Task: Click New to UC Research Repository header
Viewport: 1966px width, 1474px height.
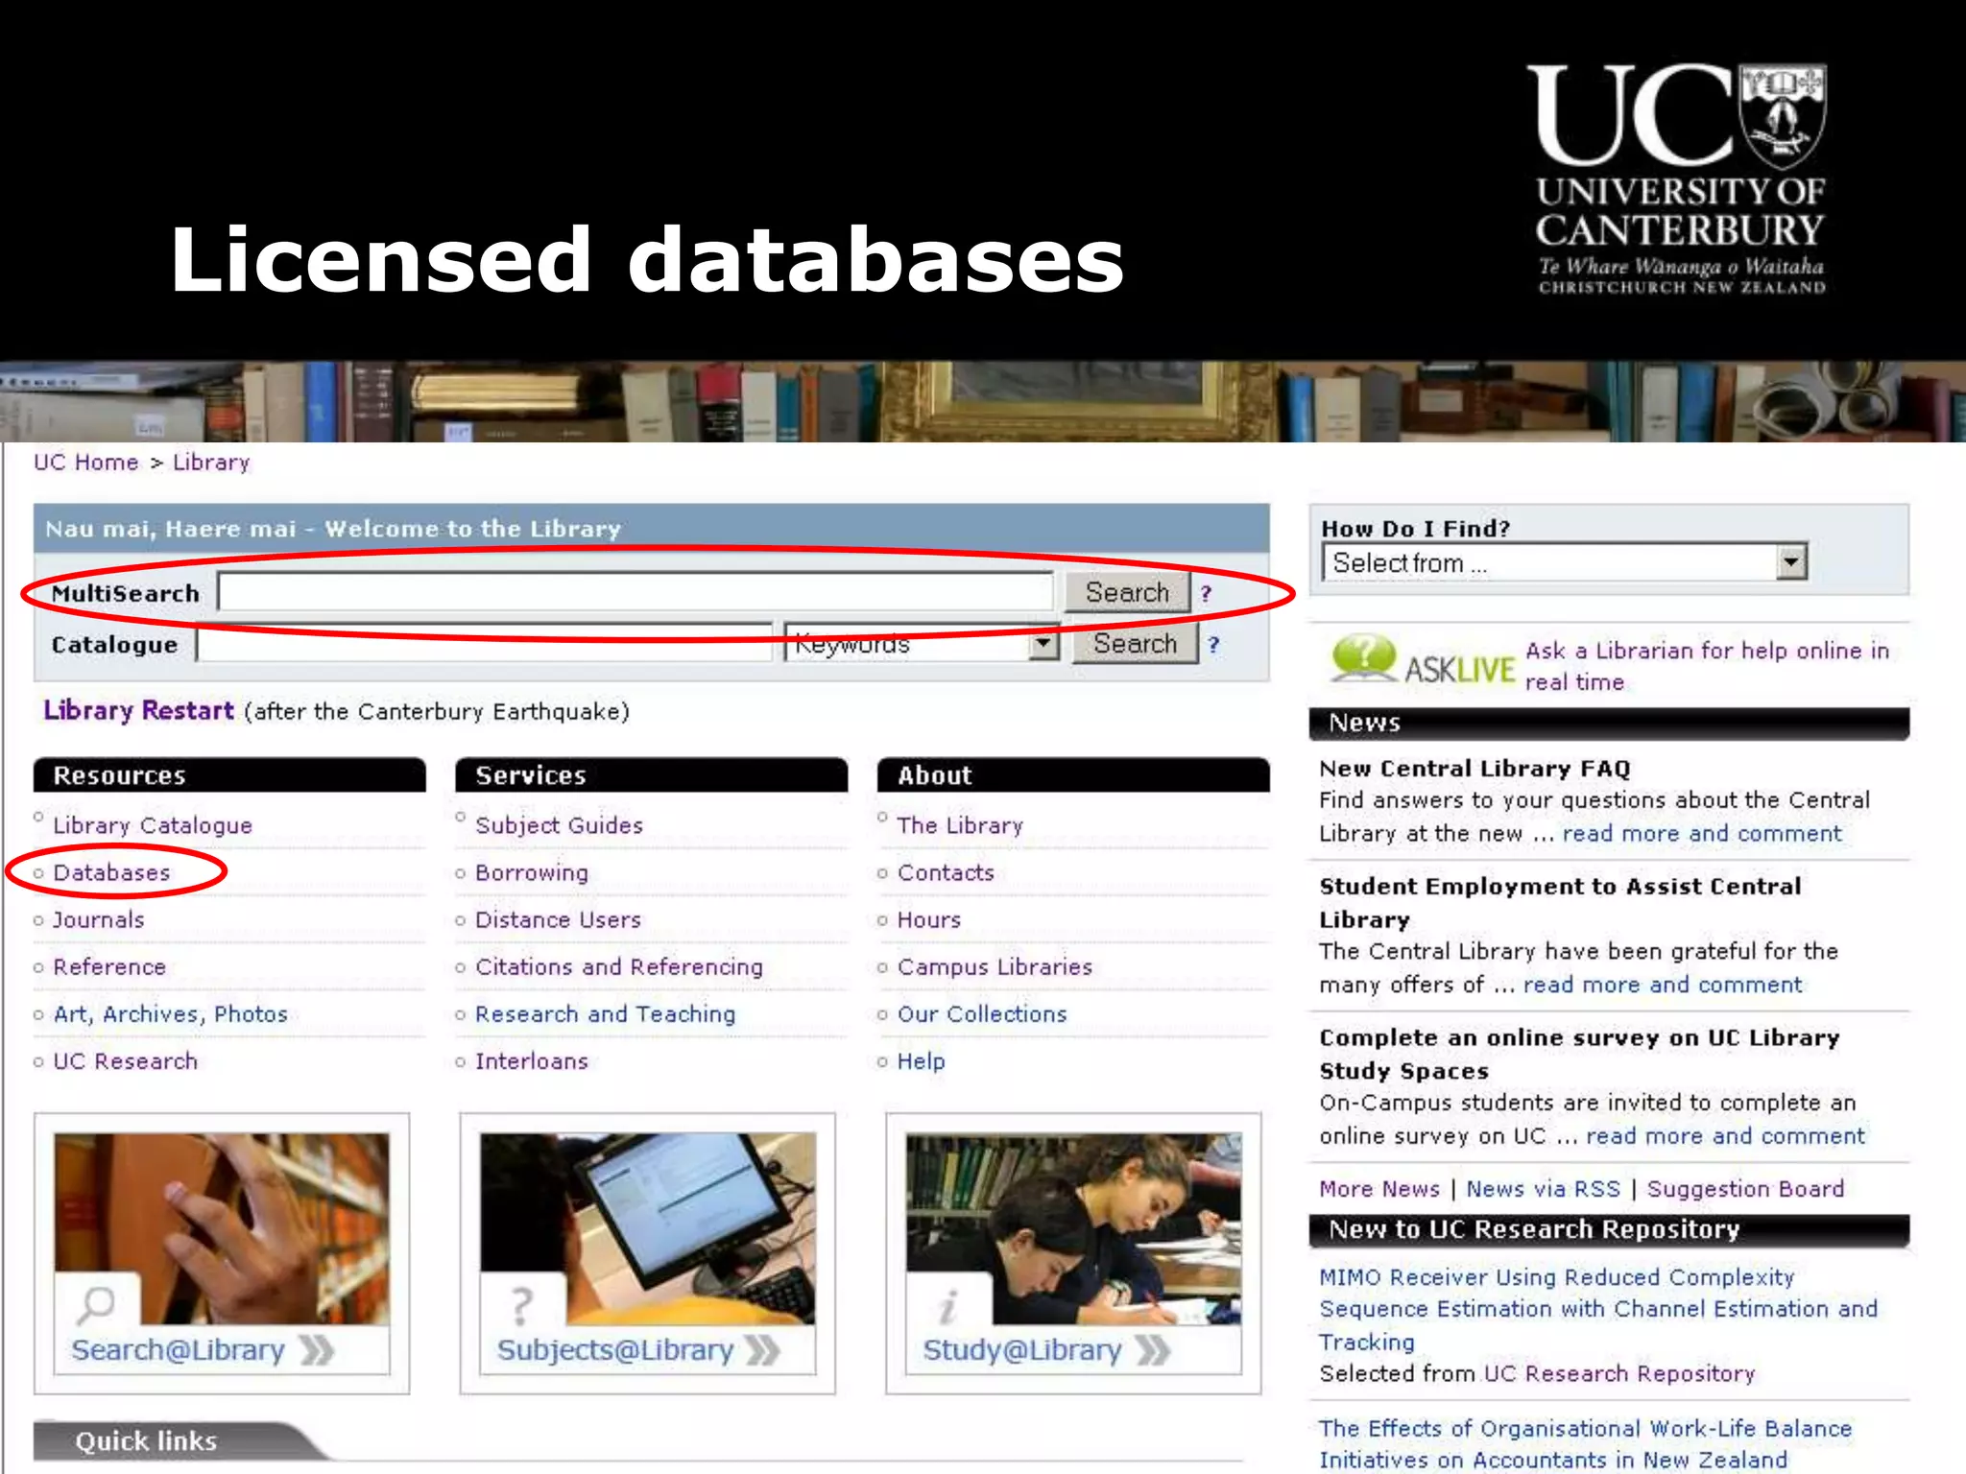Action: [1609, 1229]
